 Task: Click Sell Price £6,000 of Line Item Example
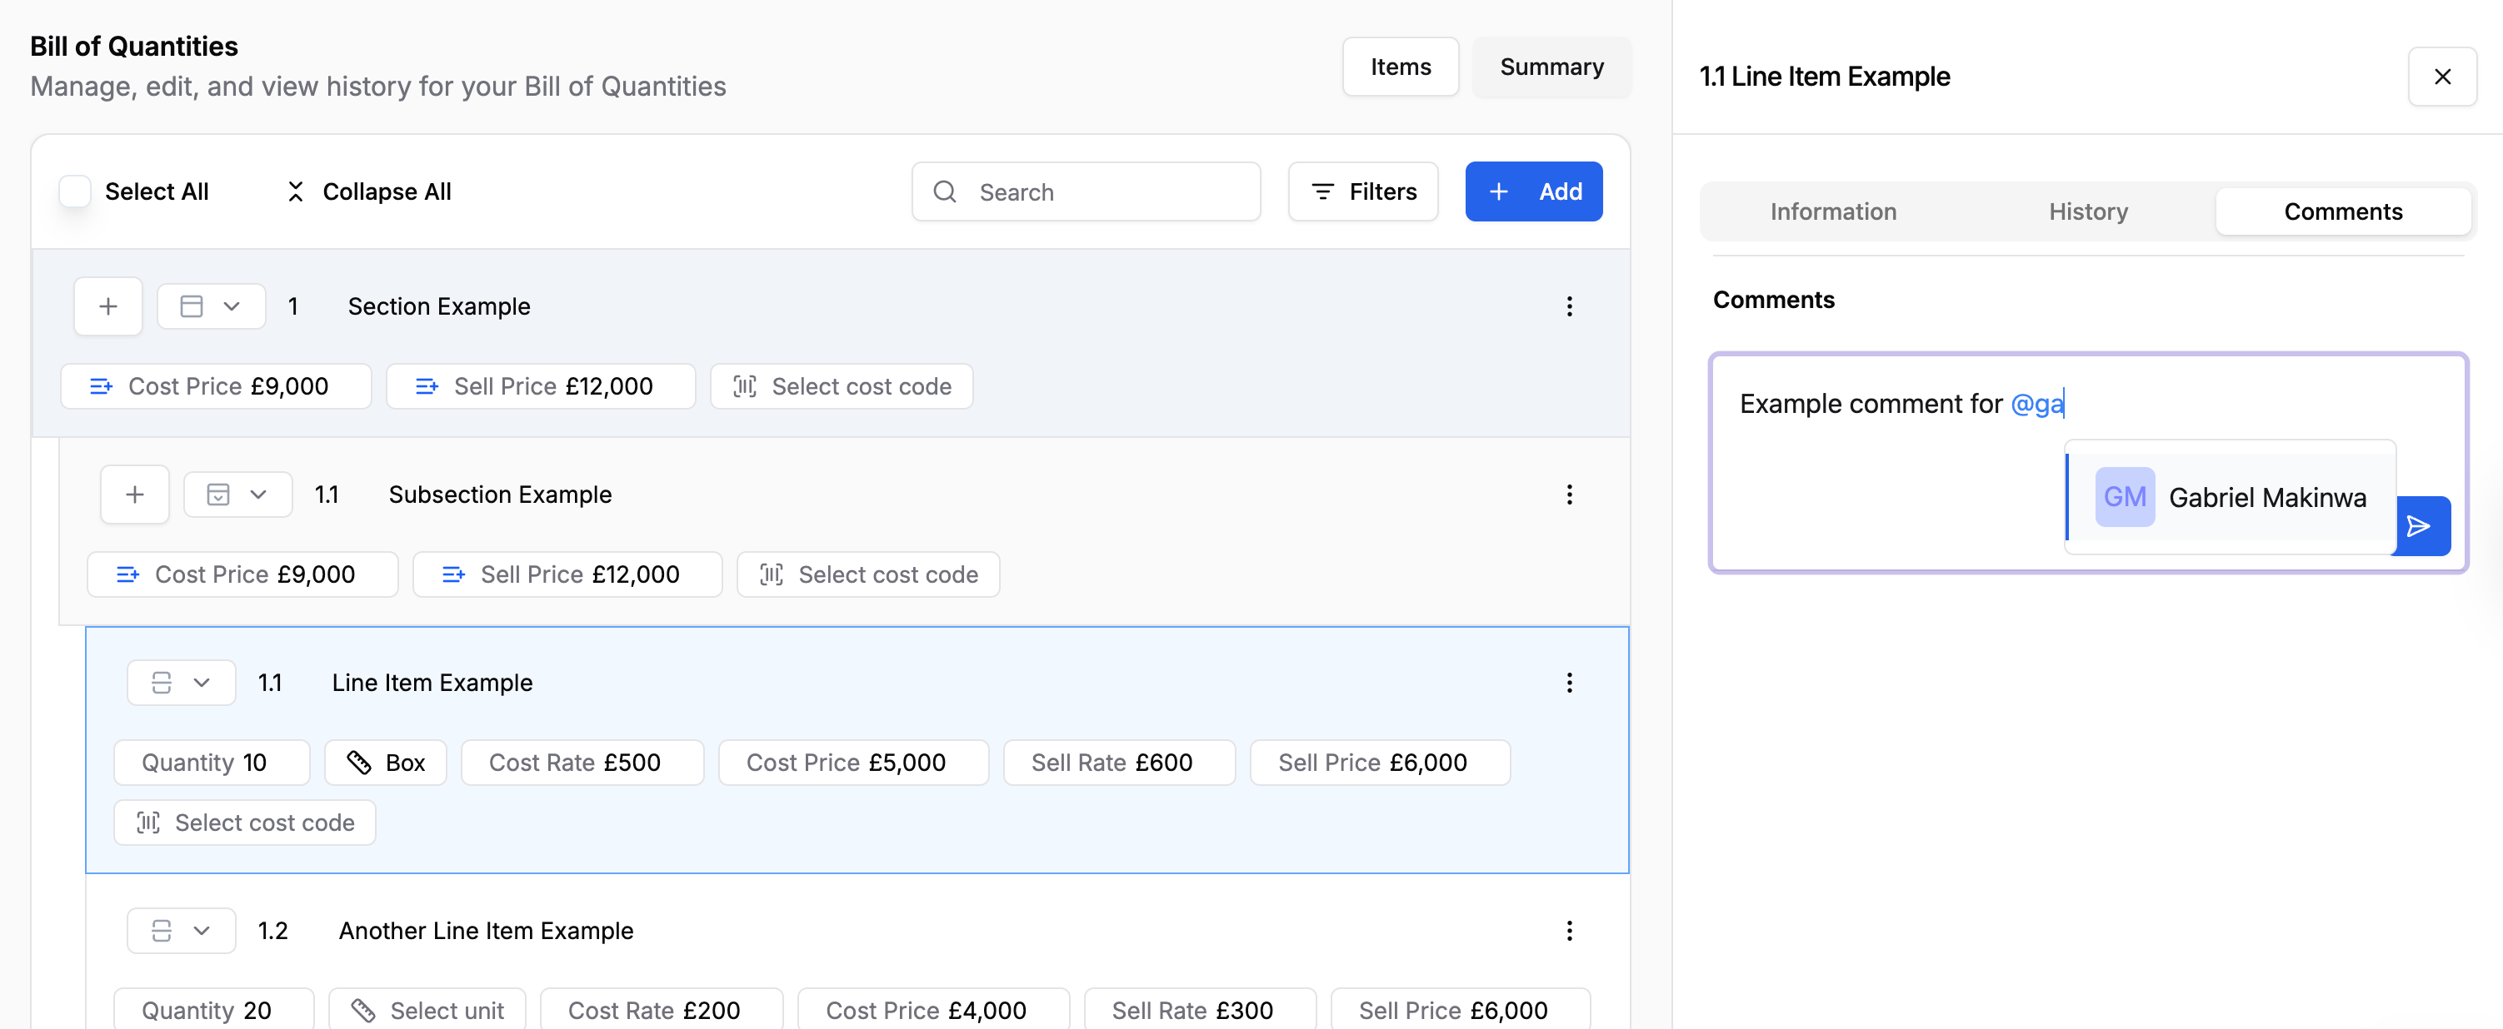1380,763
